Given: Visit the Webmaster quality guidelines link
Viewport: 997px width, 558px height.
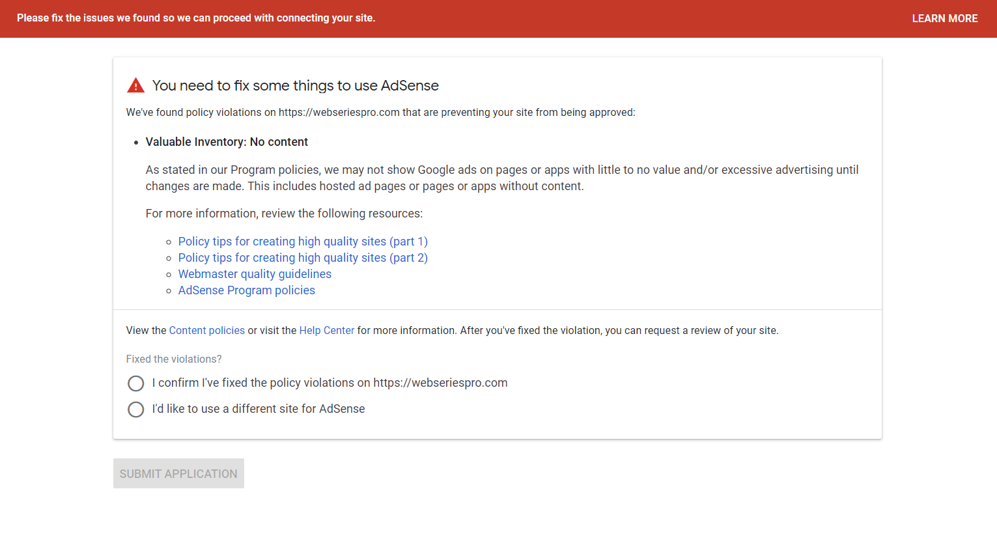Looking at the screenshot, I should pos(255,274).
